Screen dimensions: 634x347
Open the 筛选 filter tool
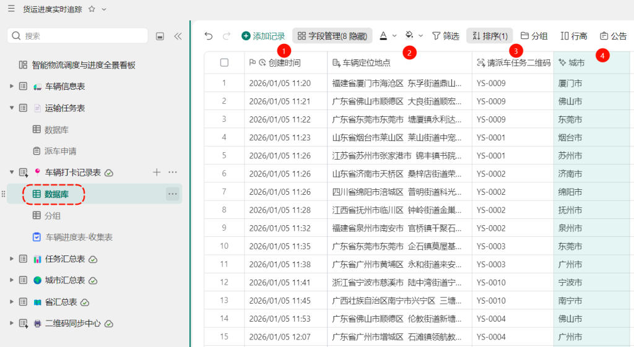point(446,36)
